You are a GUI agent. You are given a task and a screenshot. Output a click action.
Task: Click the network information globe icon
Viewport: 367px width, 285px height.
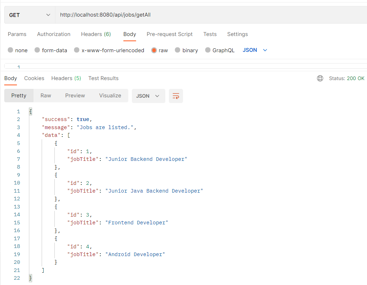[x=320, y=78]
